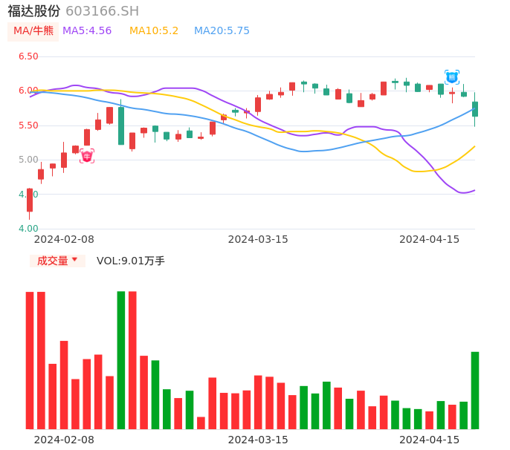Click the last green candlestick on chart
510x450 pixels.
(475, 109)
